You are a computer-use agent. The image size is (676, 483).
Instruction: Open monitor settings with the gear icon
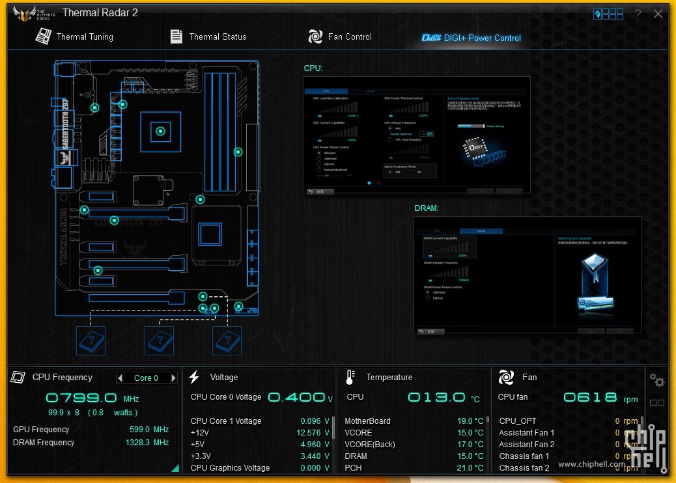point(656,379)
